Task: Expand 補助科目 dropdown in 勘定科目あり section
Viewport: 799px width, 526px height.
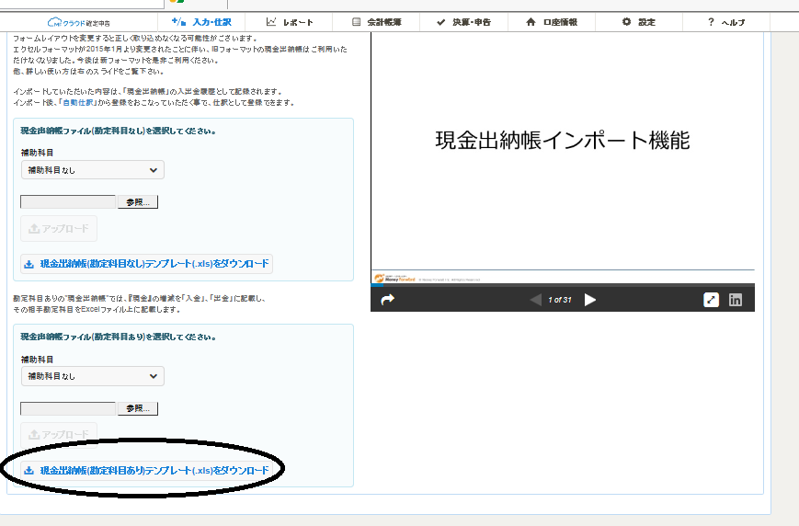Action: pos(93,376)
